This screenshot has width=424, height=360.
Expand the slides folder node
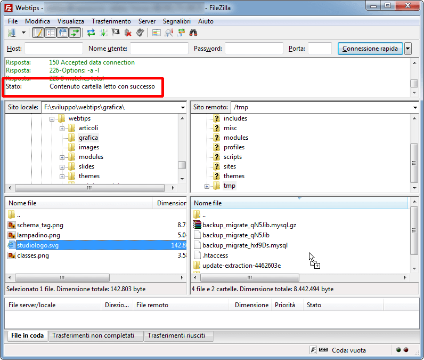coord(62,167)
